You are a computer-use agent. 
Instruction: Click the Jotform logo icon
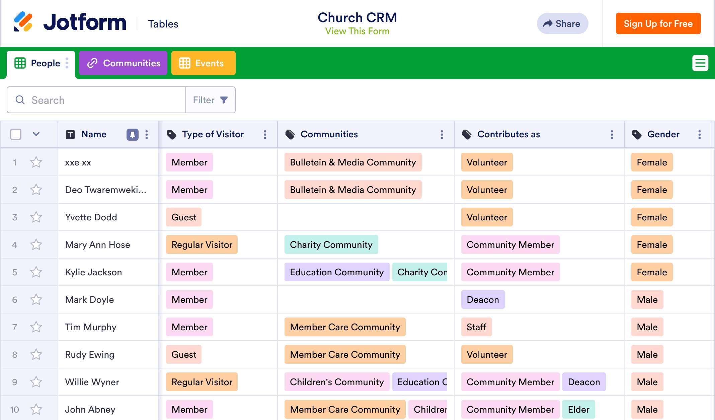coord(23,22)
